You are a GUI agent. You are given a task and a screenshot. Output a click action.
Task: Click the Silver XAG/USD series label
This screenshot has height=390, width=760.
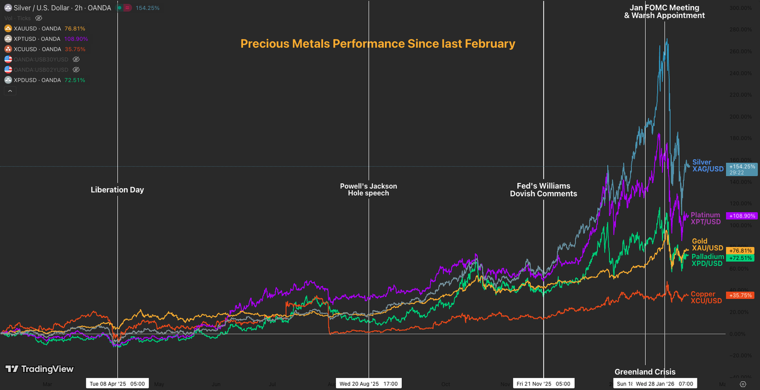coord(707,165)
